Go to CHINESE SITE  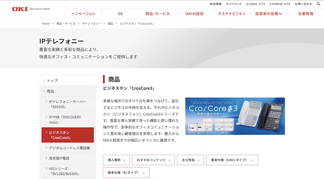coord(280,4)
